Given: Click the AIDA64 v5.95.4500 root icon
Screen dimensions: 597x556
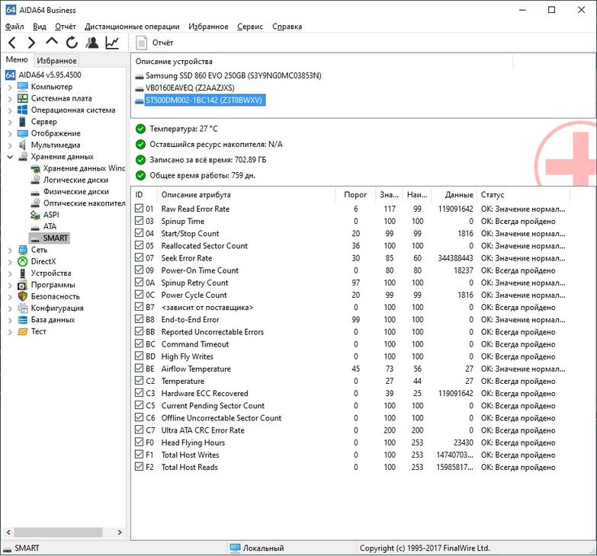Looking at the screenshot, I should click(10, 75).
